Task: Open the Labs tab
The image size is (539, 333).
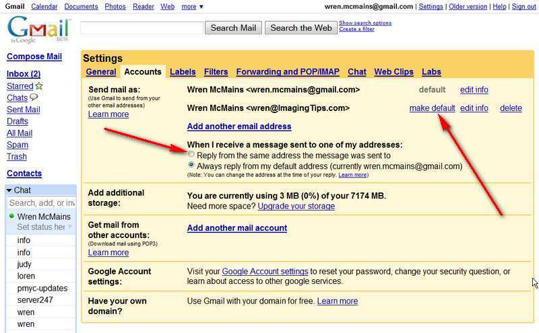Action: (x=431, y=72)
